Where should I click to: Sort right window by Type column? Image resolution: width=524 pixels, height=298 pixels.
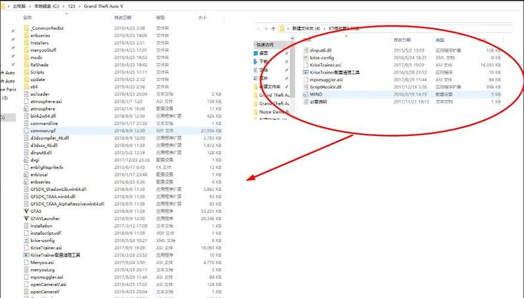pos(439,40)
